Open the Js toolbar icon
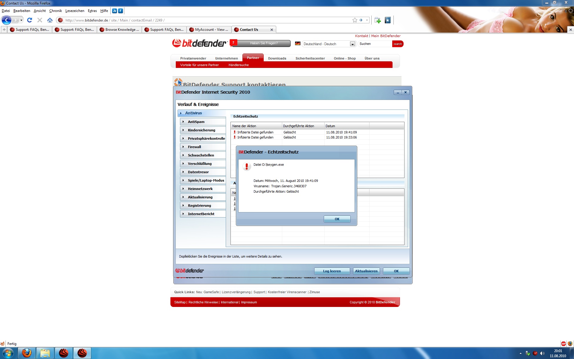This screenshot has width=574, height=359. [x=115, y=11]
